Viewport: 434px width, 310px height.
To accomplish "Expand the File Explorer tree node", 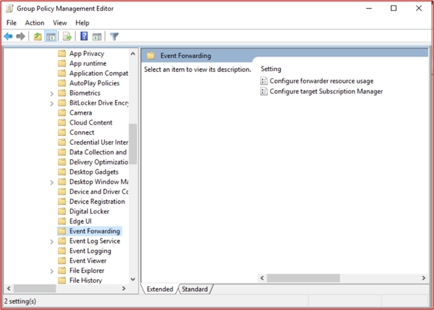I will coord(52,271).
